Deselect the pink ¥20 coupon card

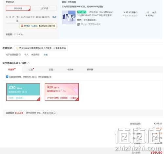pos(62,92)
